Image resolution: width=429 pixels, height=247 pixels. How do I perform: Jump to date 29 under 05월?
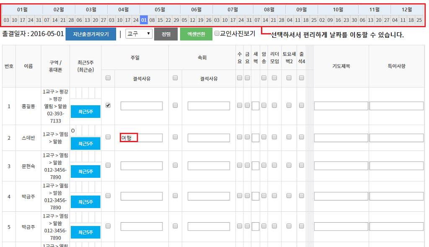176,20
